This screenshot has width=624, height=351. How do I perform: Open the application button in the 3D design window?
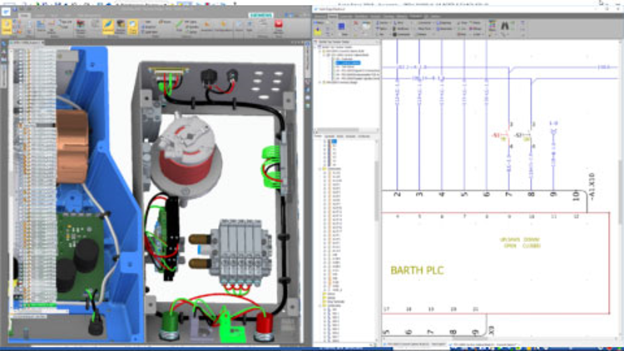click(6, 12)
